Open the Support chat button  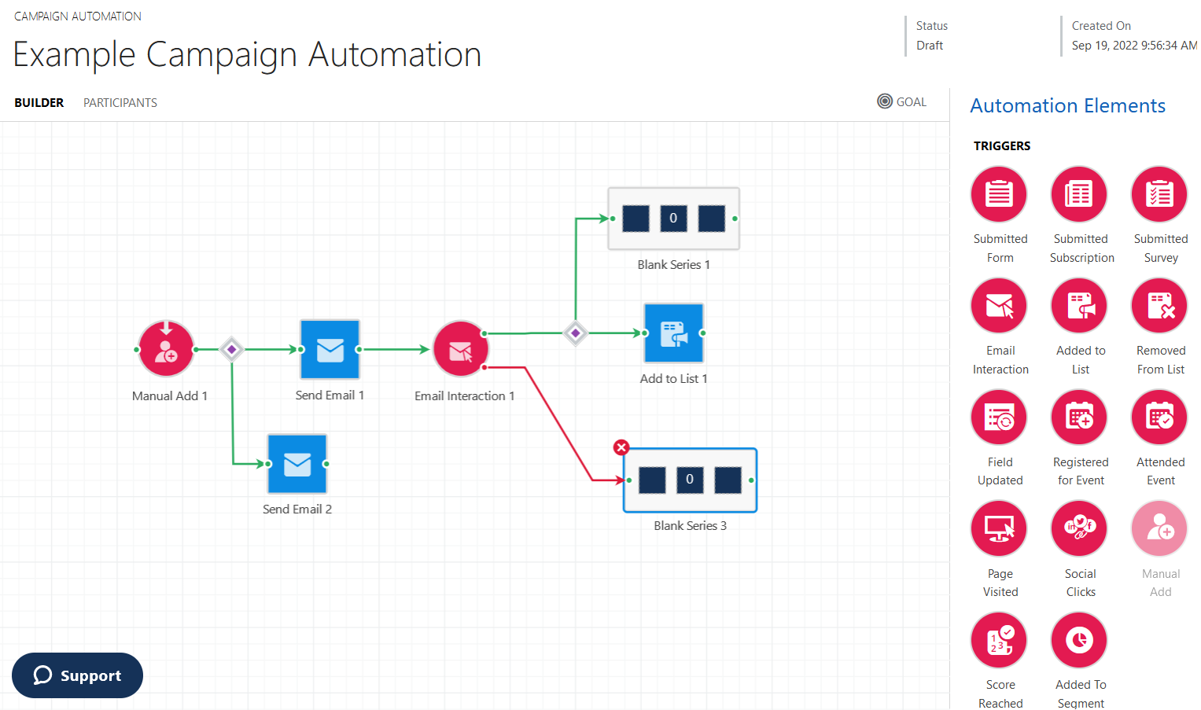77,675
